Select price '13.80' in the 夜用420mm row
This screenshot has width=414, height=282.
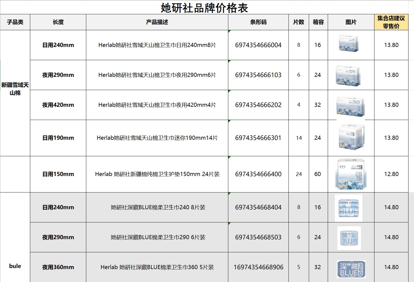pyautogui.click(x=391, y=105)
